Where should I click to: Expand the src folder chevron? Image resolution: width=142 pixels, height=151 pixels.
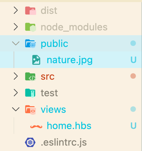(16, 76)
